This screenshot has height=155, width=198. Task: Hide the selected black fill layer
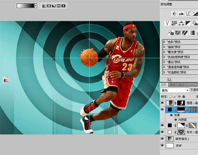pyautogui.click(x=162, y=109)
